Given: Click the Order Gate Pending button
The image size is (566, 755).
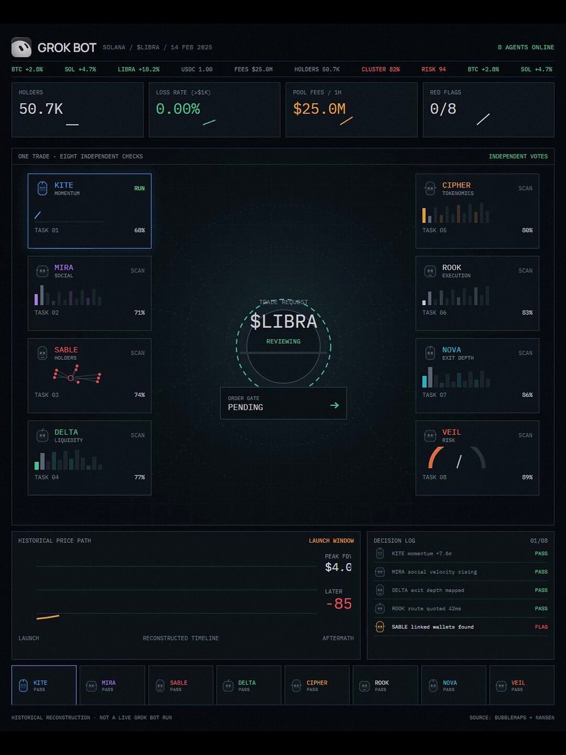Looking at the screenshot, I should [283, 403].
